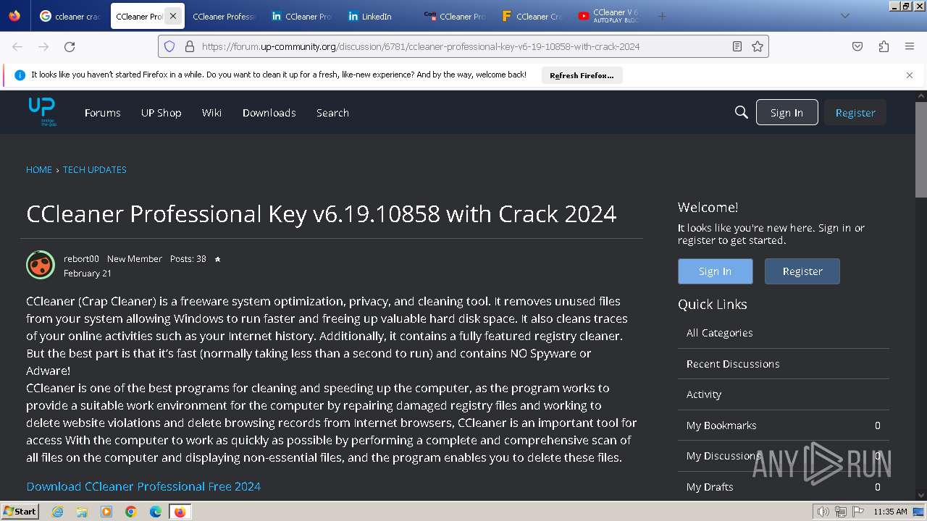Screen dimensions: 927x521
Task: Open the Wiki nav item
Action: click(x=211, y=112)
